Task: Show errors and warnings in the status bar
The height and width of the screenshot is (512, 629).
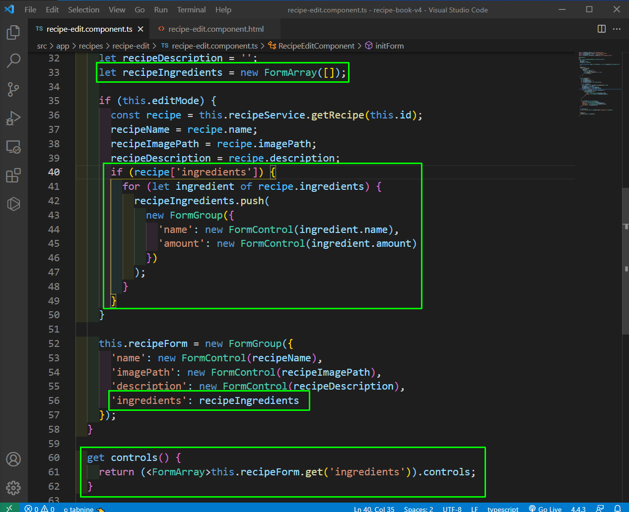Action: click(40, 509)
